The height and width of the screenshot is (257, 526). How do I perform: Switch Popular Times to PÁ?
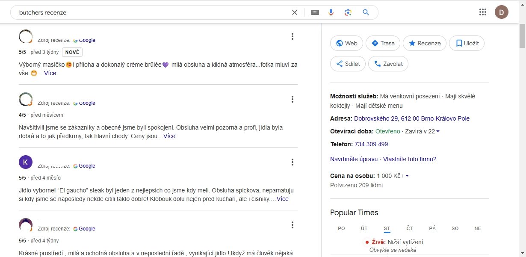(432, 228)
